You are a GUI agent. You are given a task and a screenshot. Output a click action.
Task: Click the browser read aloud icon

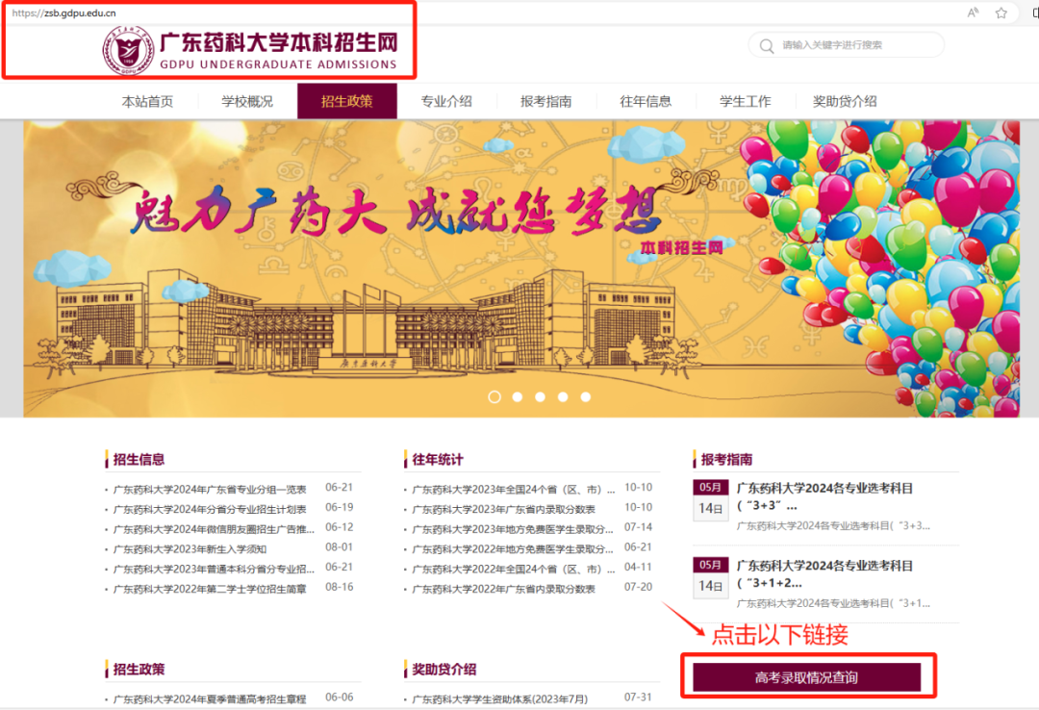973,13
